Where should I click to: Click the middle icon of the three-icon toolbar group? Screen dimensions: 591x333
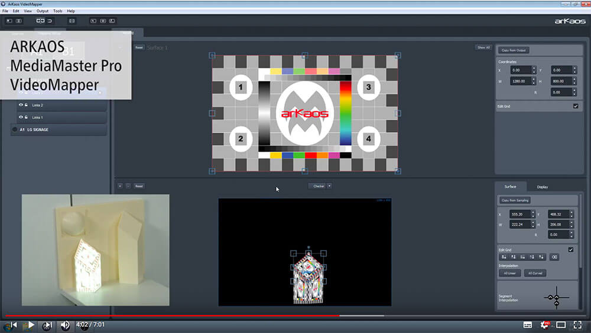102,21
